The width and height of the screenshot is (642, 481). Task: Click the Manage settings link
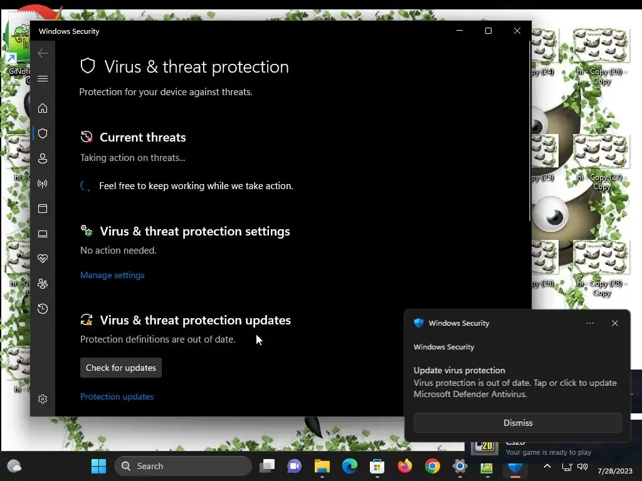pyautogui.click(x=112, y=276)
